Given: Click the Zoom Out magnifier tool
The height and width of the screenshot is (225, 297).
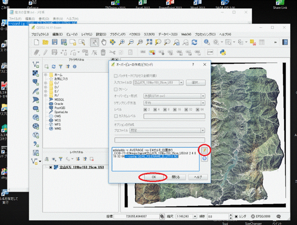Looking at the screenshot, I should coord(131,42).
